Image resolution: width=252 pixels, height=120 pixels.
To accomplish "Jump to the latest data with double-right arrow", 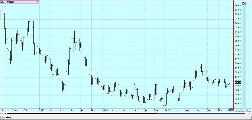I will 249,113.
